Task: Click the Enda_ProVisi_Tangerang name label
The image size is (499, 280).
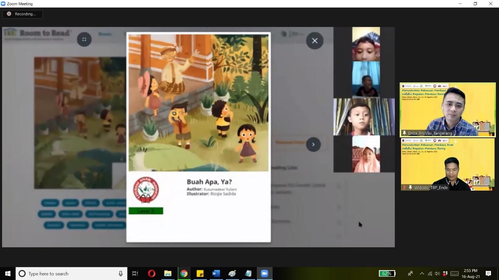Action: [430, 133]
